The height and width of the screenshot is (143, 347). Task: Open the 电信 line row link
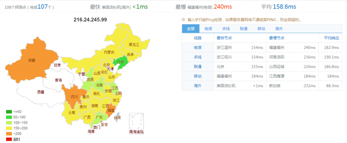coord(198,47)
